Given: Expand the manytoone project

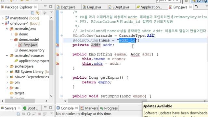Looking at the screenshot, I should 3,18.
